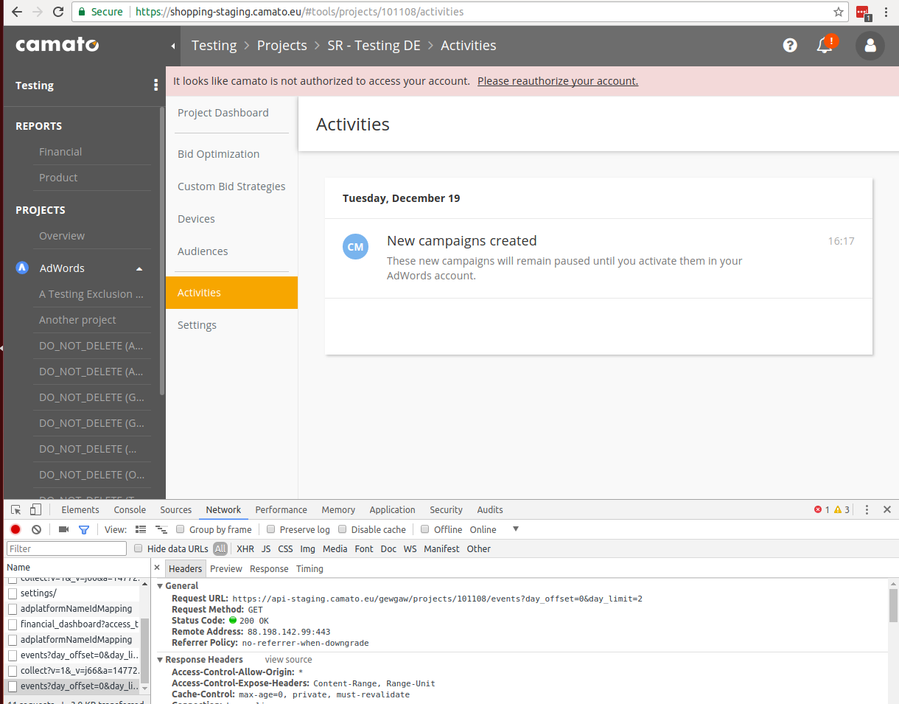Click Please reauthorize your account link

(558, 81)
